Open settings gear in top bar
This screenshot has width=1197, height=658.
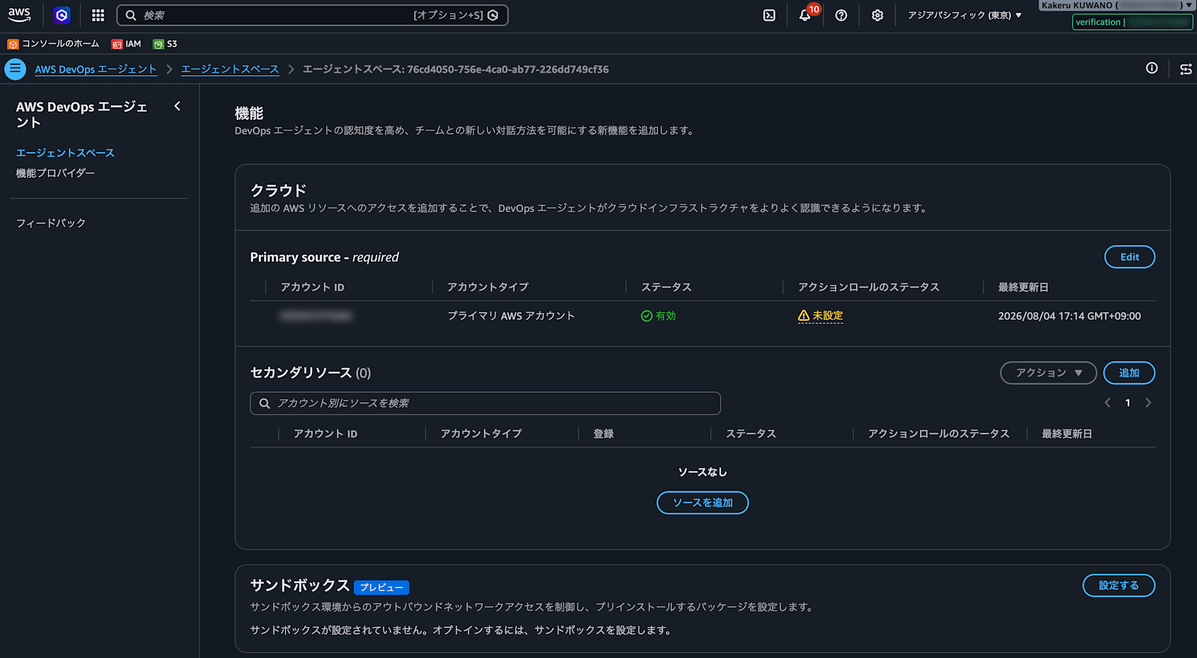(877, 16)
